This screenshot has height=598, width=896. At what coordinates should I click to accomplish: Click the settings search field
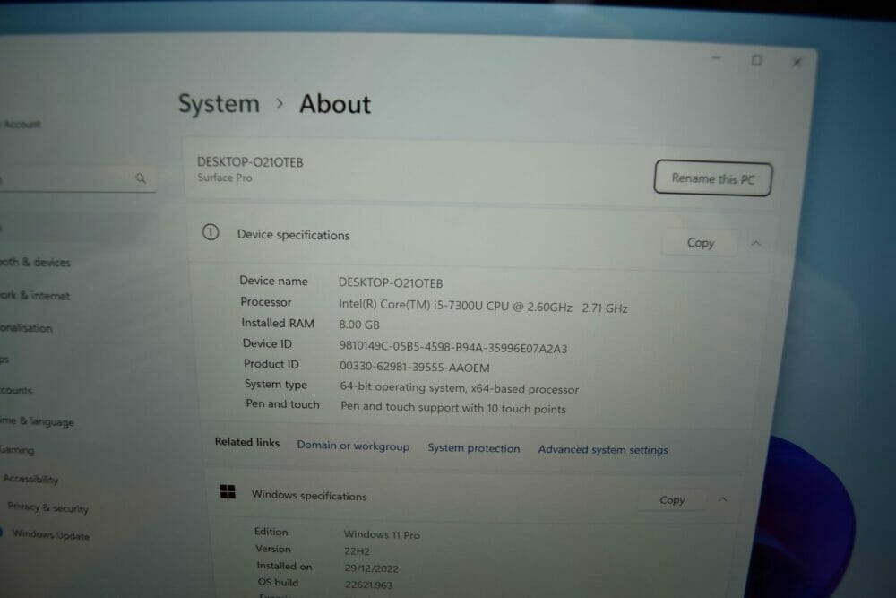click(77, 179)
